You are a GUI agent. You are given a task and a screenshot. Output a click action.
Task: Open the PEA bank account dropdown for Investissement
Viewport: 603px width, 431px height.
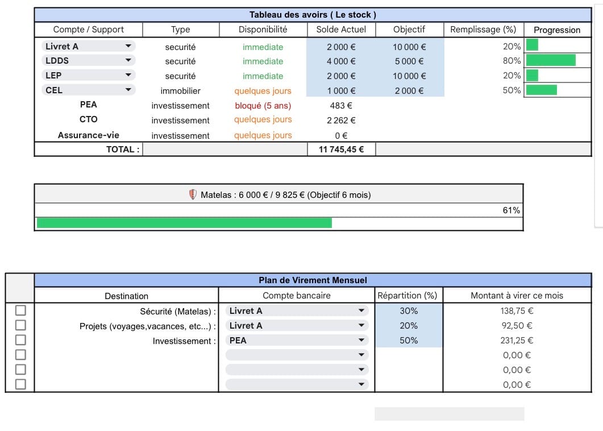click(x=361, y=341)
